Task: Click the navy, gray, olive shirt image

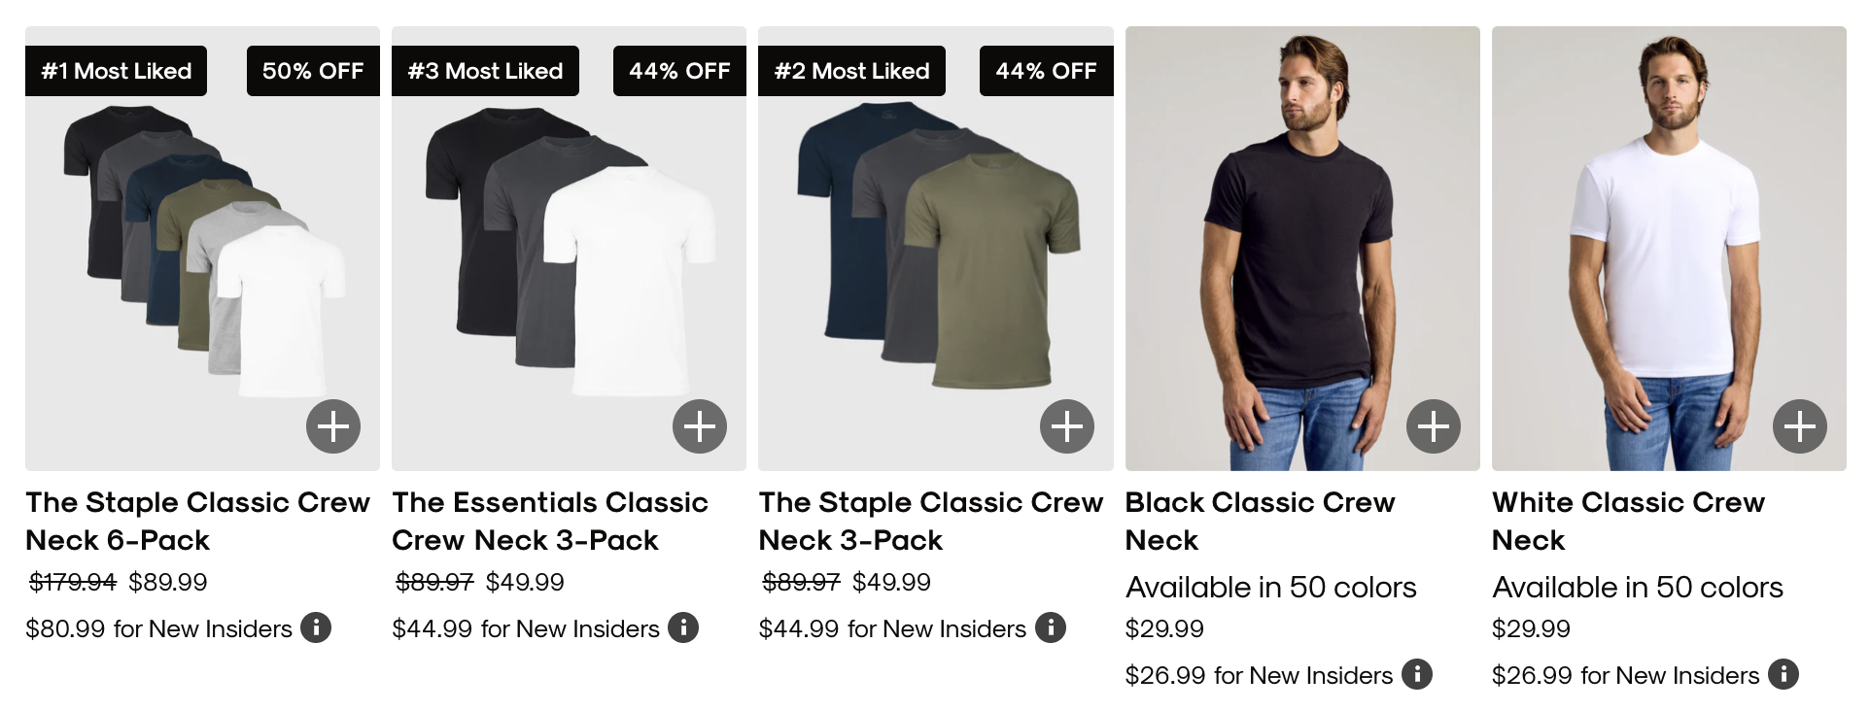Action: point(935,253)
